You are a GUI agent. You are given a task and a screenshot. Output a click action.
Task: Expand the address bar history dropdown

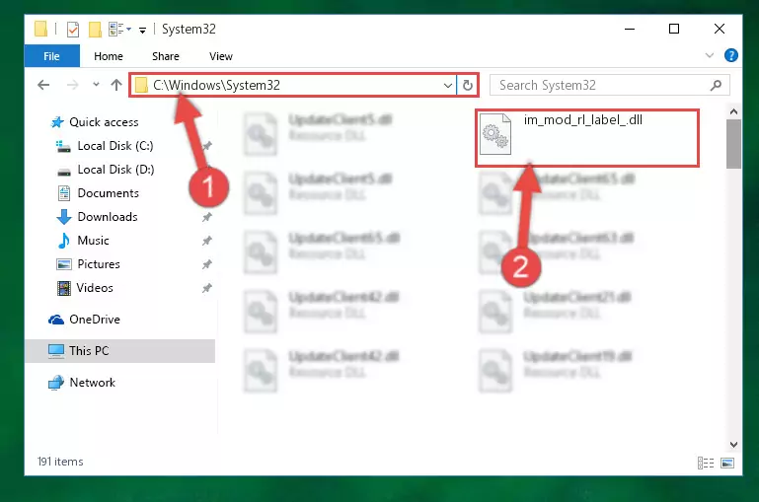coord(448,86)
